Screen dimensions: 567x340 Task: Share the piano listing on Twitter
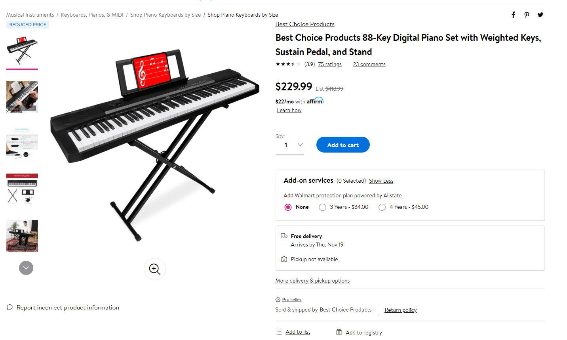click(x=540, y=15)
